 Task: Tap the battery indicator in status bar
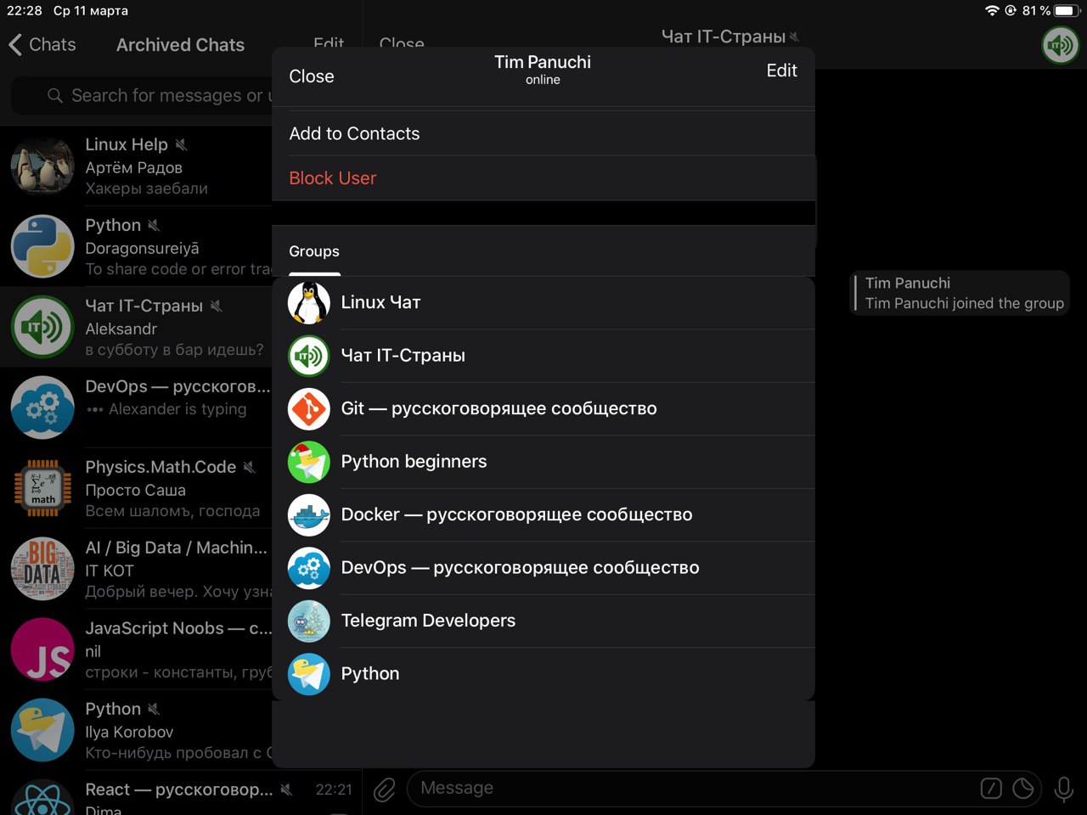click(1066, 11)
